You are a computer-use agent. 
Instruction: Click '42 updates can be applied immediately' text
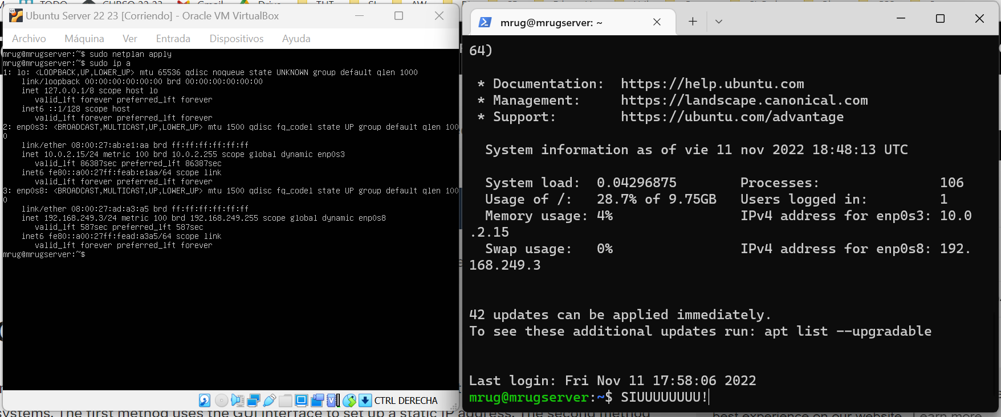tap(620, 315)
